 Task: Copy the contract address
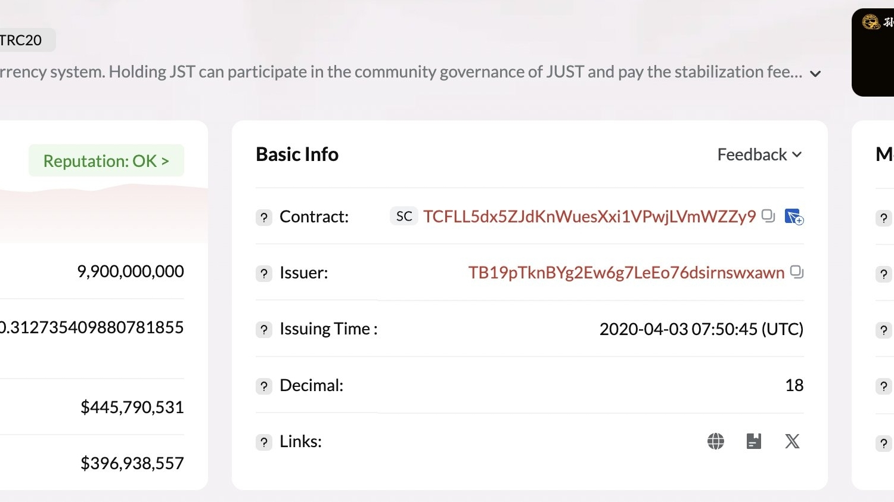click(768, 216)
